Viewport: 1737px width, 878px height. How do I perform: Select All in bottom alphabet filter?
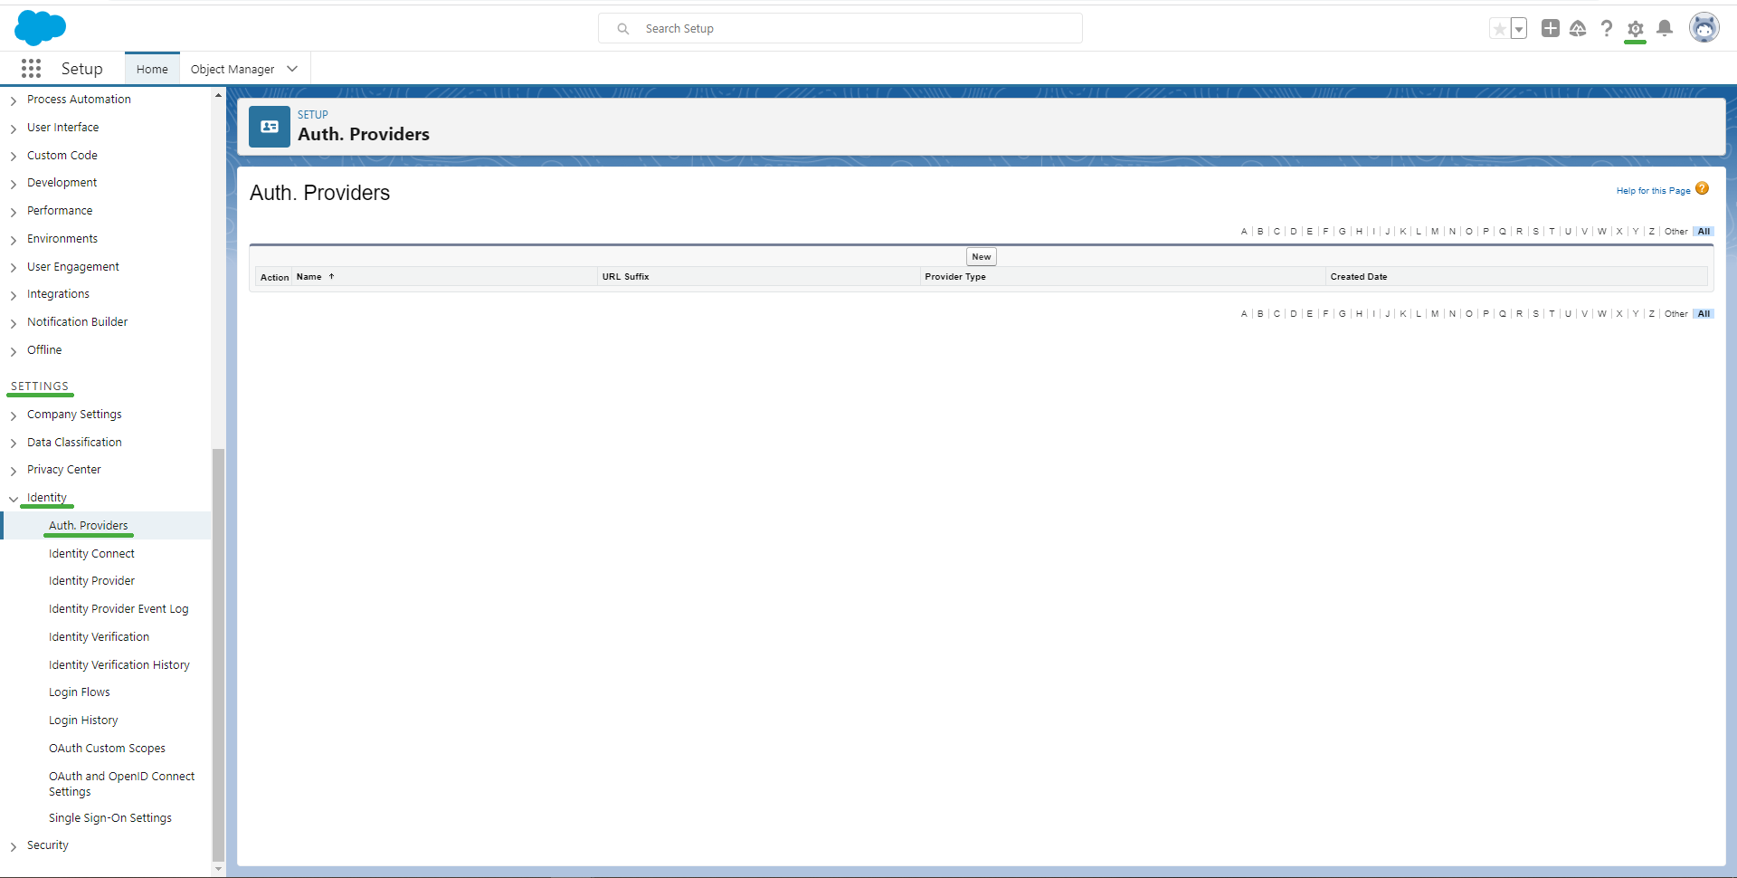[1704, 314]
